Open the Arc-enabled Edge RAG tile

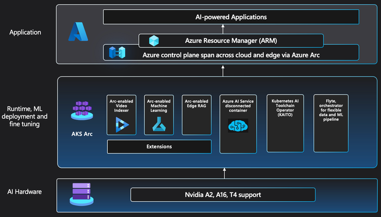pos(197,115)
